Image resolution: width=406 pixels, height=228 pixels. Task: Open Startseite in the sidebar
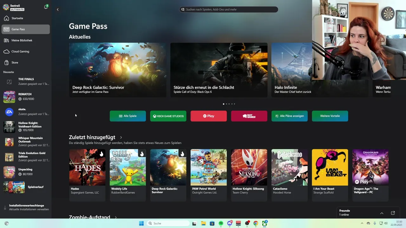click(x=26, y=18)
